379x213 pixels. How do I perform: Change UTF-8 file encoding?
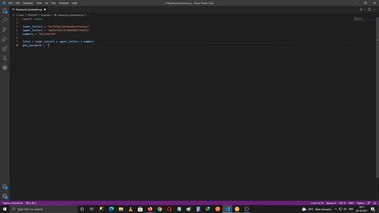342,203
